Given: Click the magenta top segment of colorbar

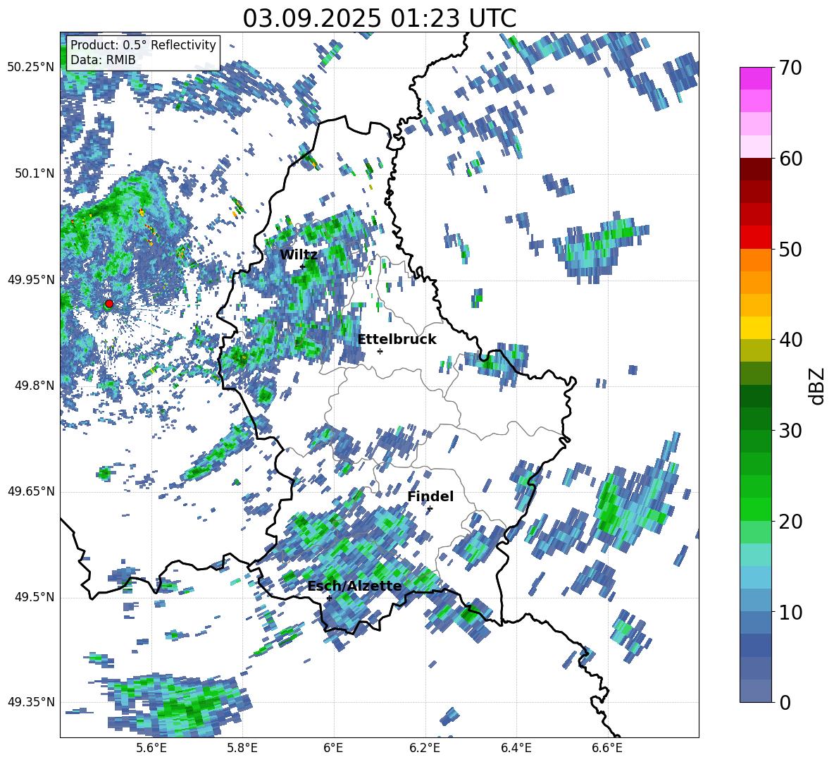Looking at the screenshot, I should tap(755, 78).
